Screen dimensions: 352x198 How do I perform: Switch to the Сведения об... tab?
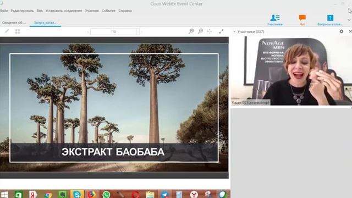14,23
